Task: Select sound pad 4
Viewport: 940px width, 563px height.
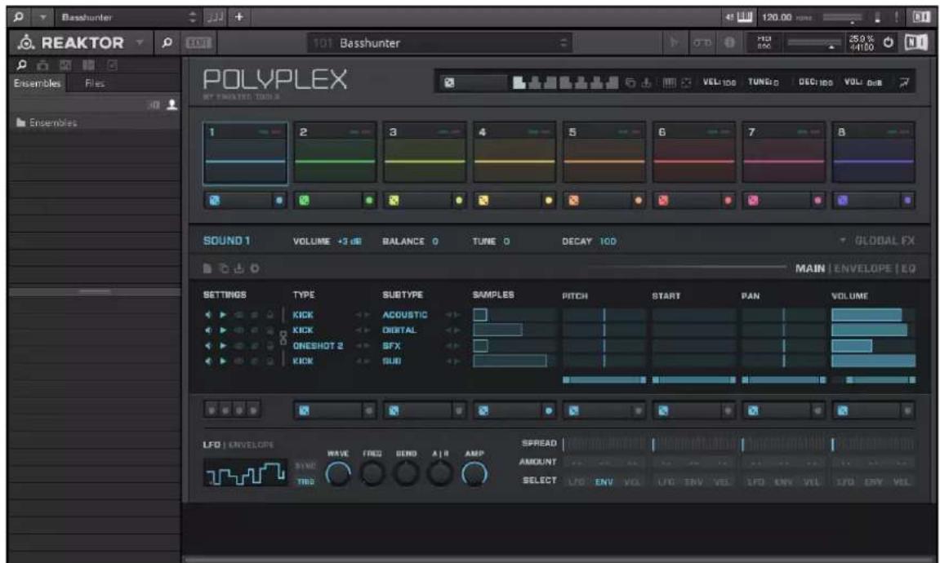Action: [x=515, y=153]
